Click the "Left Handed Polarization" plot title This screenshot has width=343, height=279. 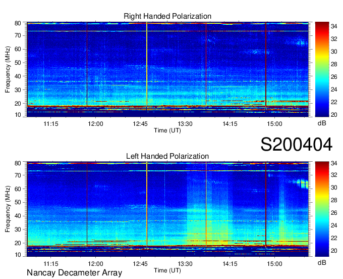(x=167, y=156)
